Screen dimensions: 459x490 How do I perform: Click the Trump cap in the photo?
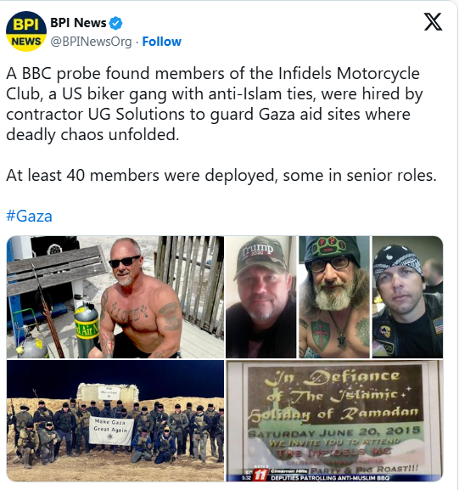pyautogui.click(x=260, y=256)
